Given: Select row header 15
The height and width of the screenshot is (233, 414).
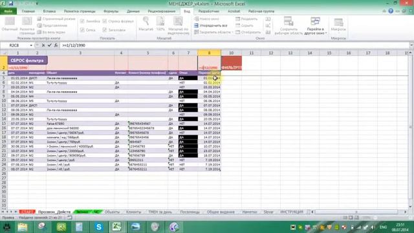Looking at the screenshot, I should tap(4, 124).
